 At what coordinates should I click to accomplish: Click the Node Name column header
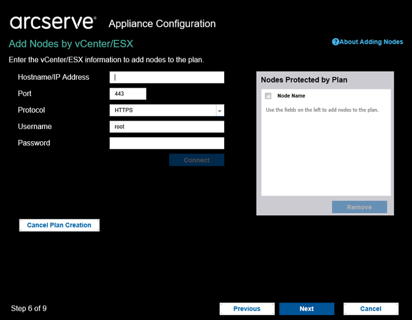pyautogui.click(x=291, y=96)
